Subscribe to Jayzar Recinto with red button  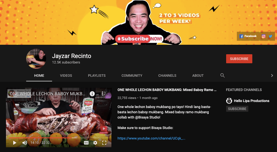(x=239, y=59)
